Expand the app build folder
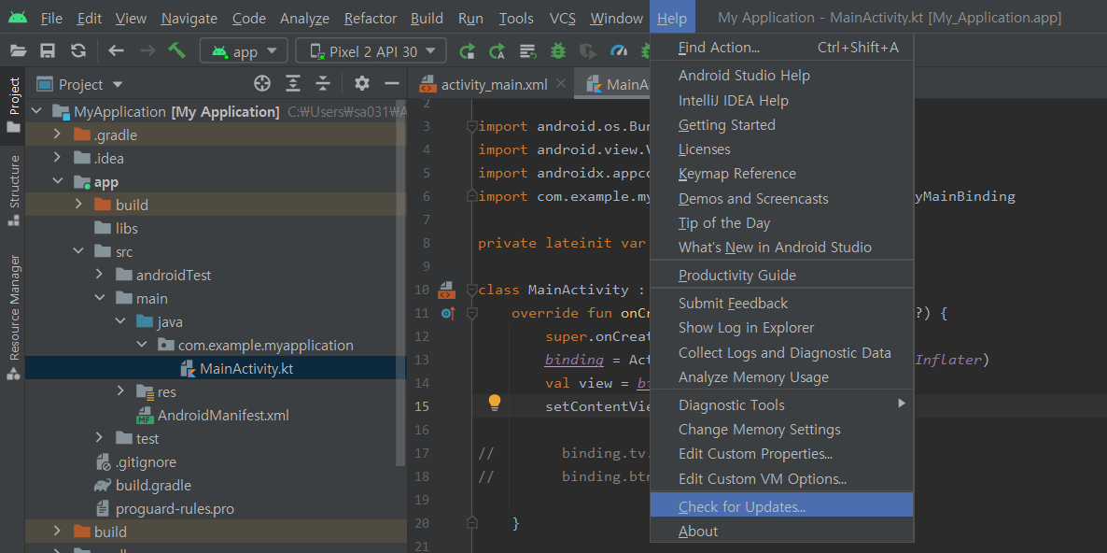1107x553 pixels. [x=78, y=205]
